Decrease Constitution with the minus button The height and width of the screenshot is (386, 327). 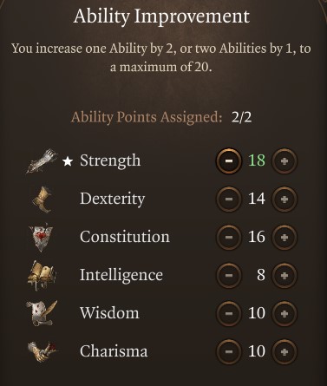pos(229,237)
